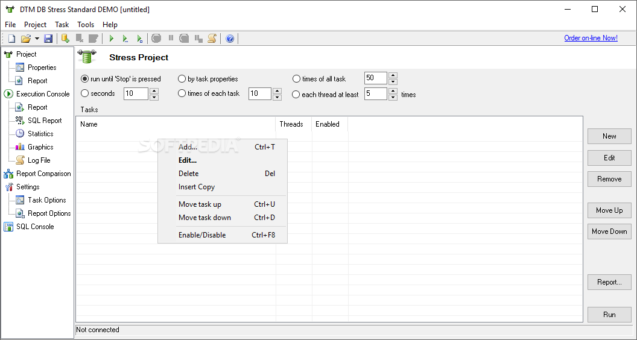Click the greyed remove task toolbar icon
Image resolution: width=637 pixels, height=340 pixels.
click(x=80, y=39)
